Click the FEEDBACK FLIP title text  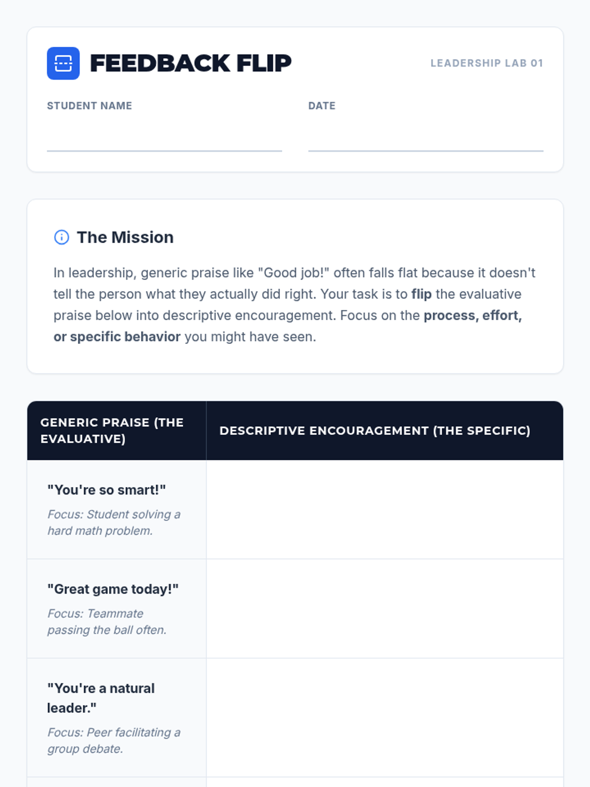coord(191,63)
